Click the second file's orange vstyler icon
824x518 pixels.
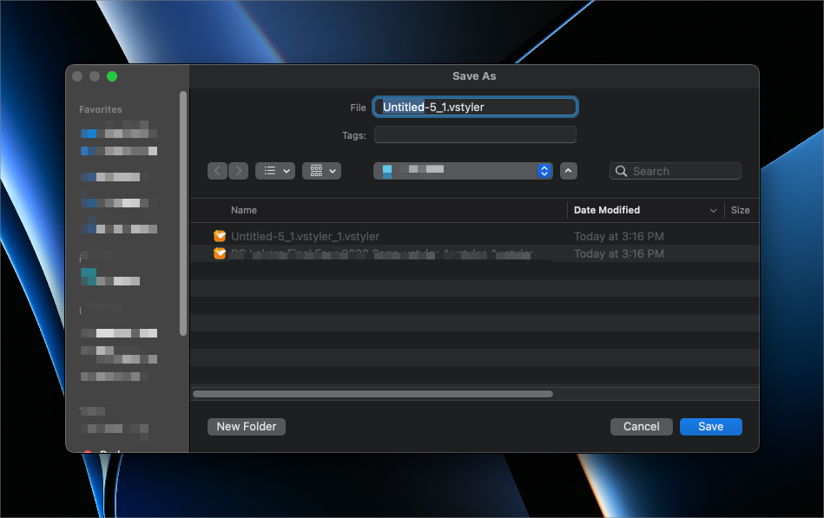point(220,253)
